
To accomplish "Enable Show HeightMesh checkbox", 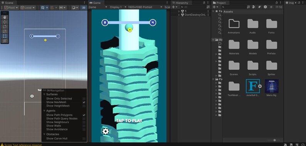I will coord(84,106).
